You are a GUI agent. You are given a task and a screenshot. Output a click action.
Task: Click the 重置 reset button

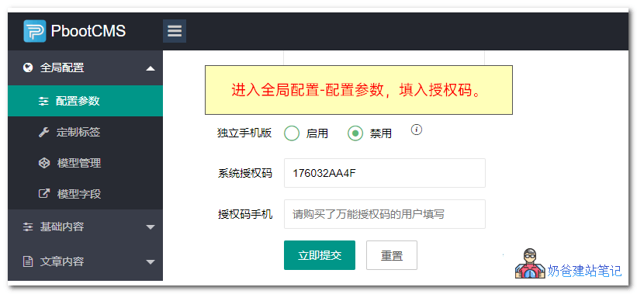pyautogui.click(x=392, y=255)
